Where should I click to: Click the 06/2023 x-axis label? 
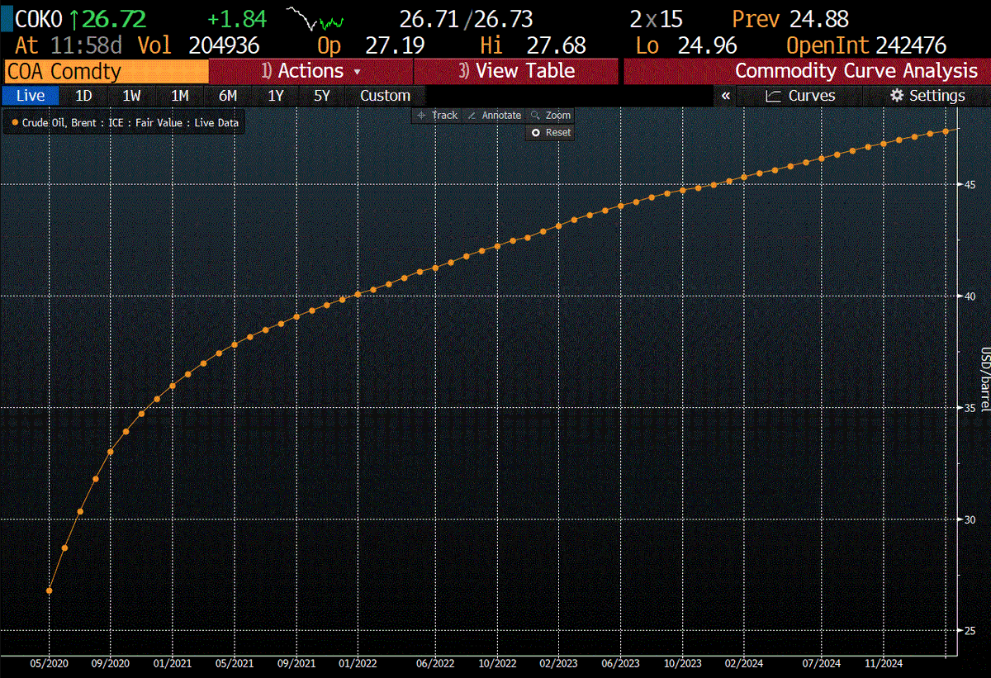[622, 663]
